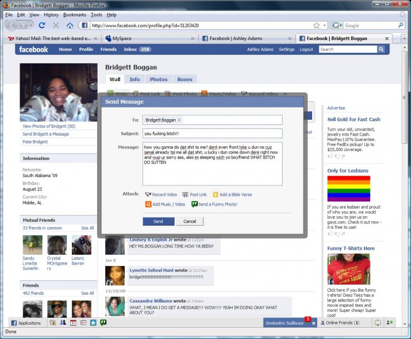Click the Firefox reload button
The height and width of the screenshot is (339, 411).
coord(42,25)
